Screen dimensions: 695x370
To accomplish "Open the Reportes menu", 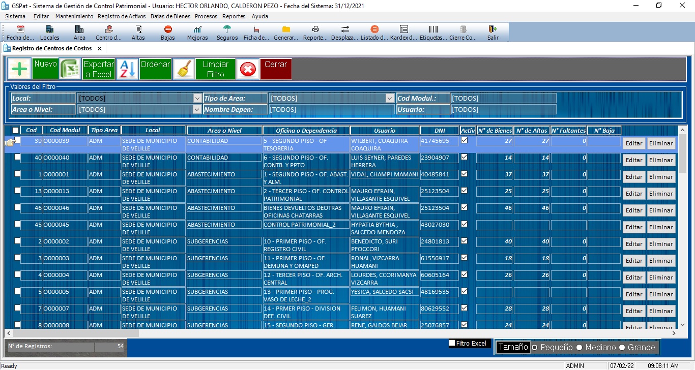I will click(x=234, y=16).
